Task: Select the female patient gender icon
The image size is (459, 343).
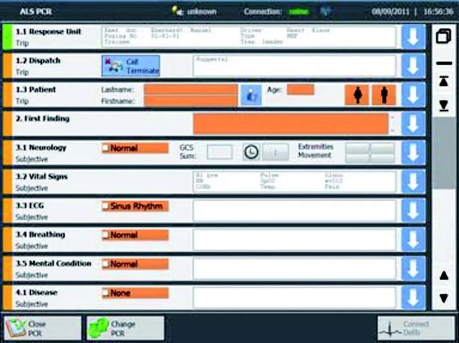Action: 357,95
